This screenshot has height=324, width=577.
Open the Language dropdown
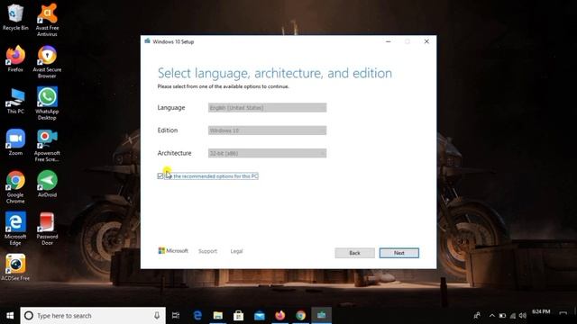267,108
